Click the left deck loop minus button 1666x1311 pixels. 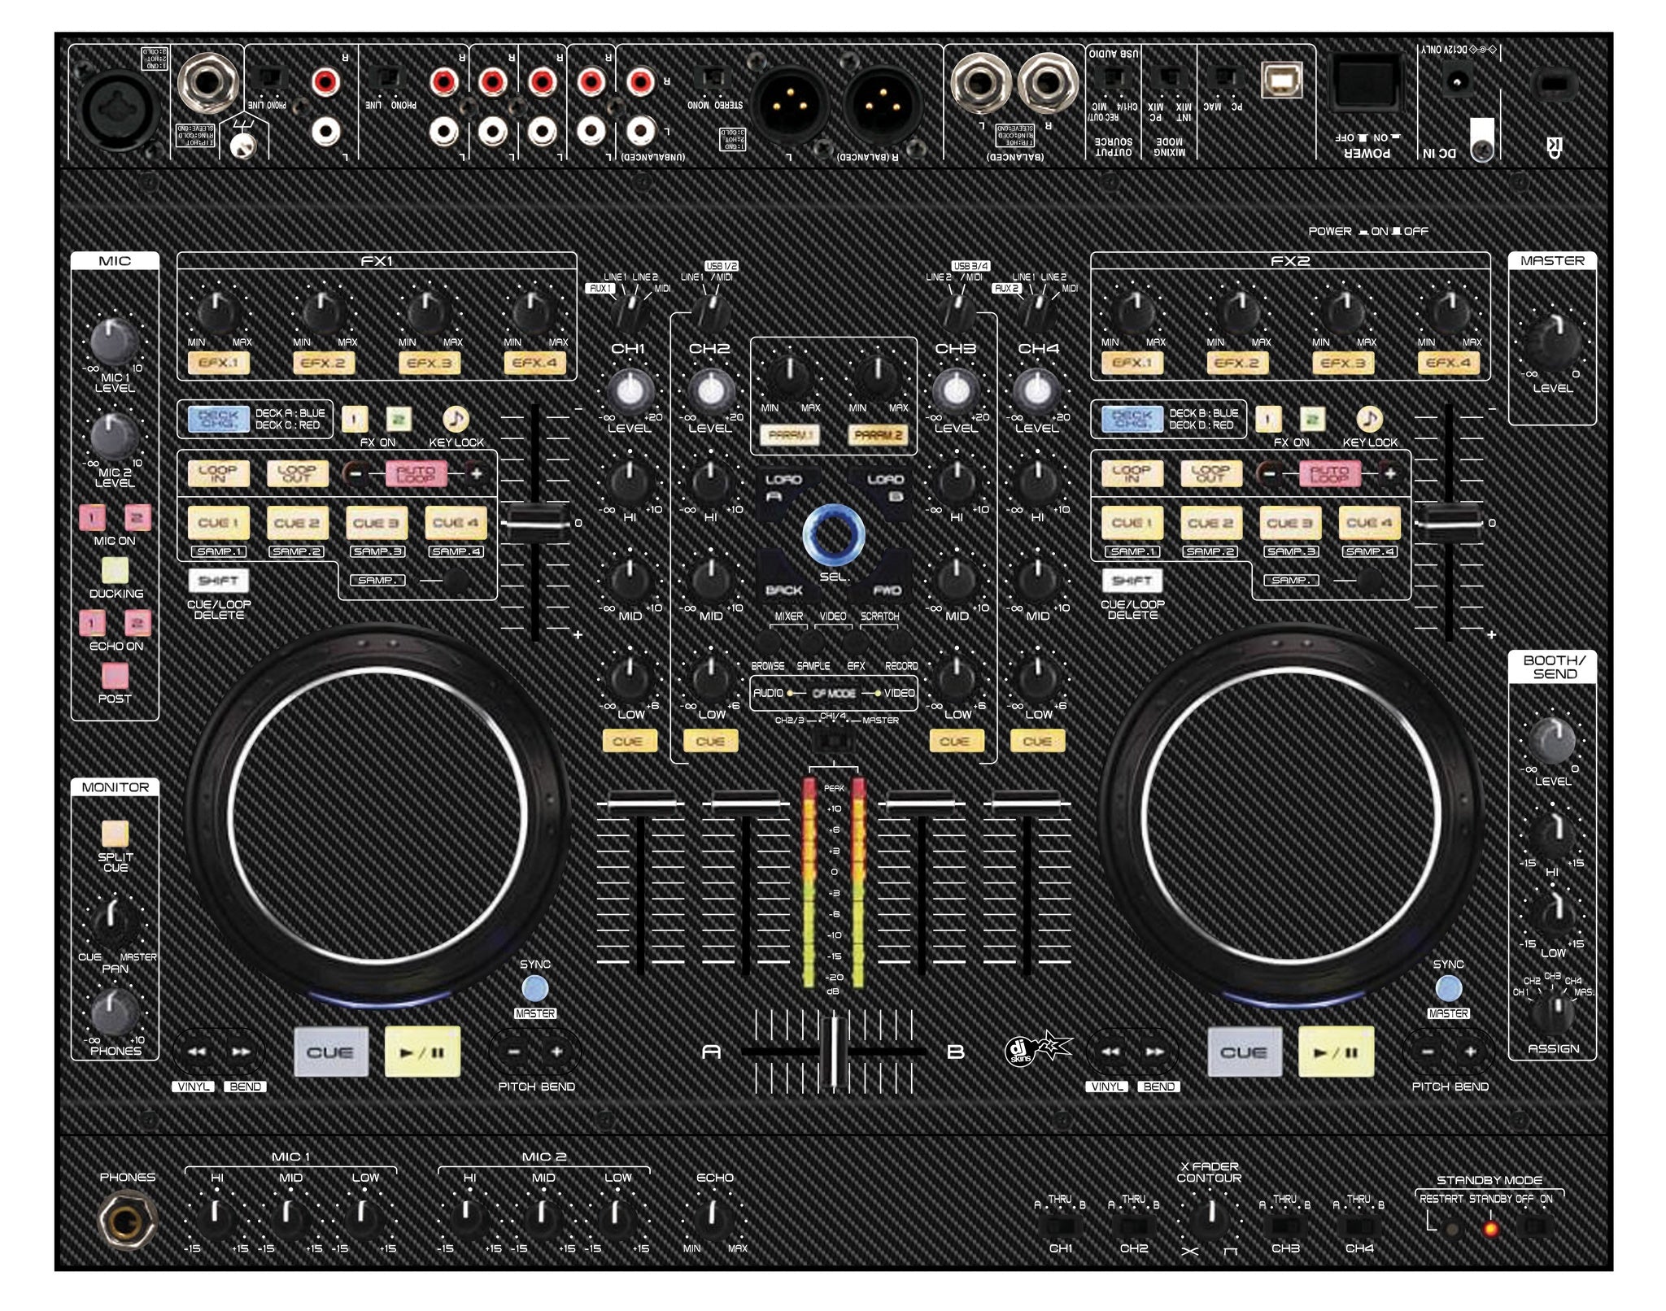tap(355, 473)
